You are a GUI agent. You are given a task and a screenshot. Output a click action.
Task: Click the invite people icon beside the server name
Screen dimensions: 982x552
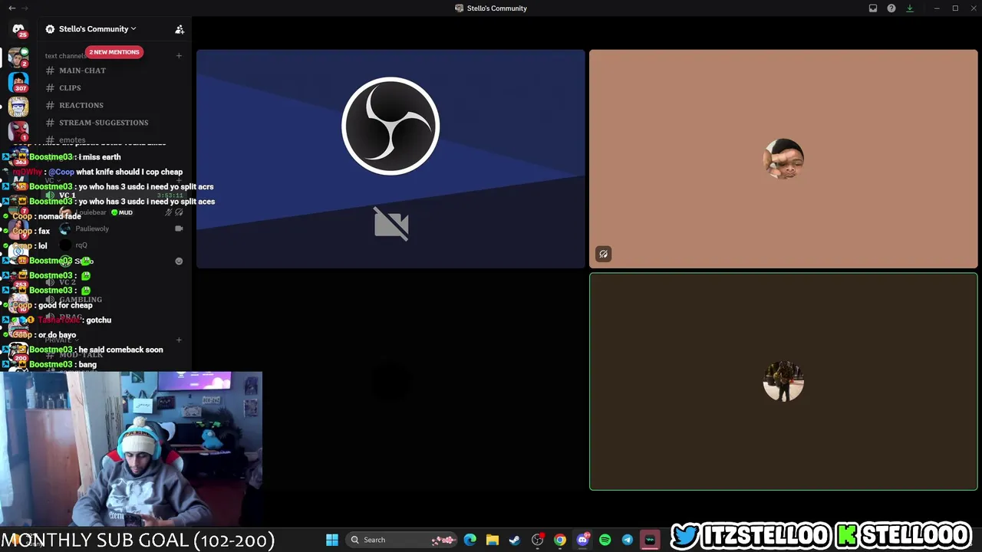tap(180, 29)
